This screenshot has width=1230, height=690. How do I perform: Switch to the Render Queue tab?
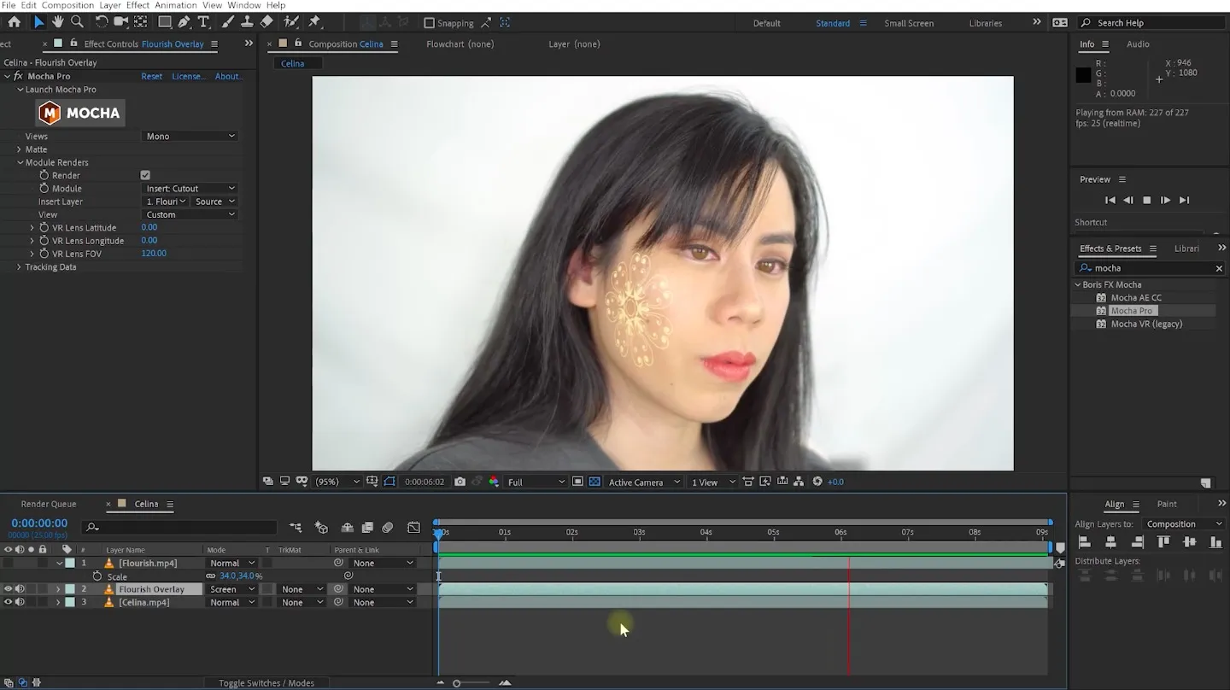tap(49, 504)
